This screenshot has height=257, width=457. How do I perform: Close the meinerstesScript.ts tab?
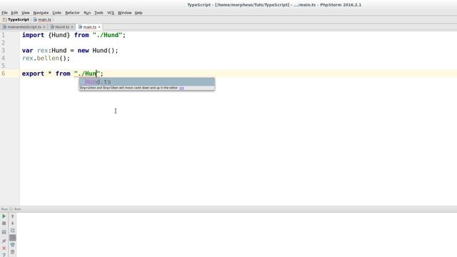coord(44,27)
